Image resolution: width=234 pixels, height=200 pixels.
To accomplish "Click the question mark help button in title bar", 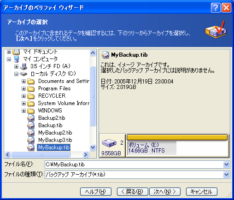I will pyautogui.click(x=216, y=7).
